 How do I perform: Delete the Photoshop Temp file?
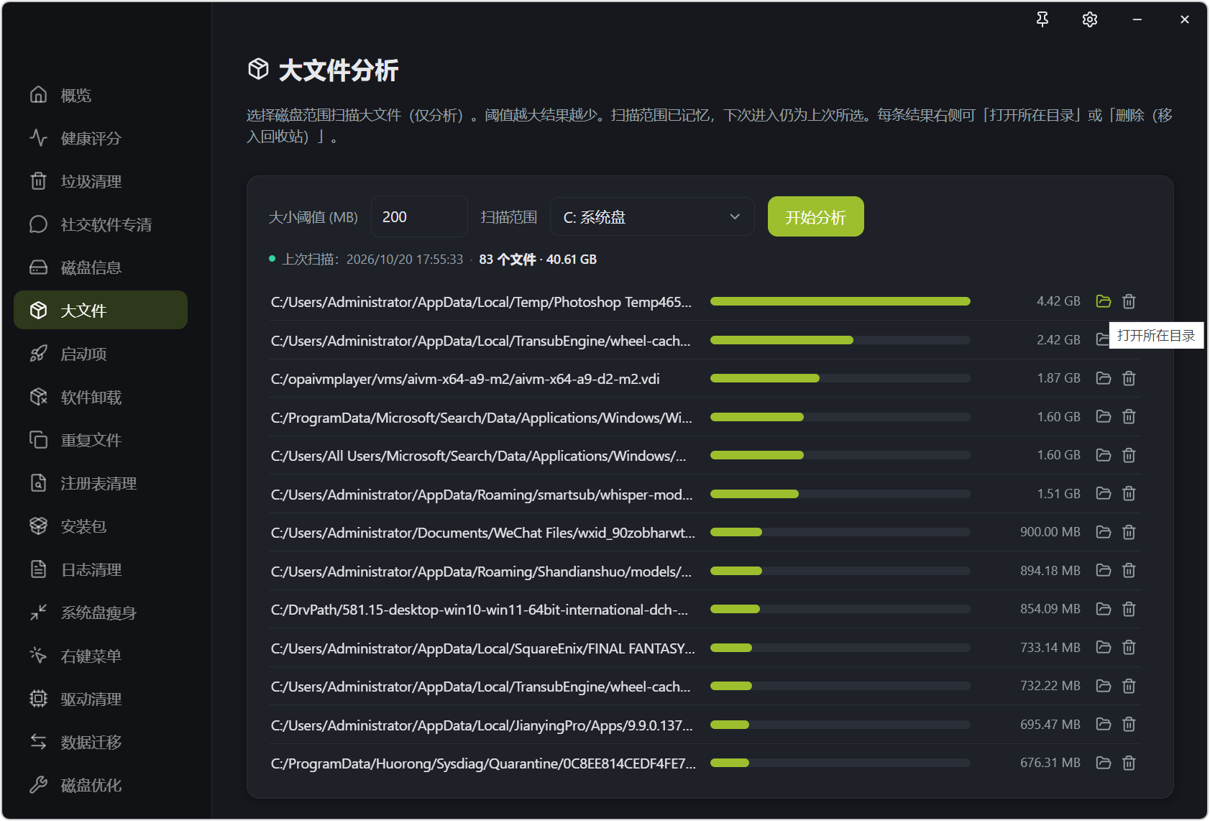tap(1129, 301)
